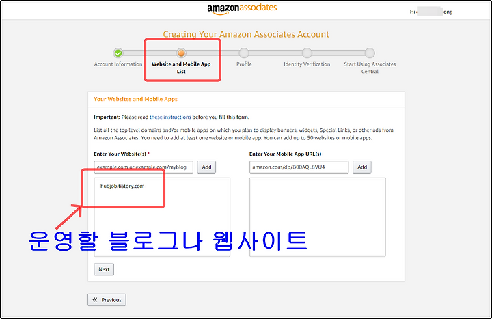The height and width of the screenshot is (319, 492).
Task: Select hubjob.tistory.com in website list
Action: point(122,186)
